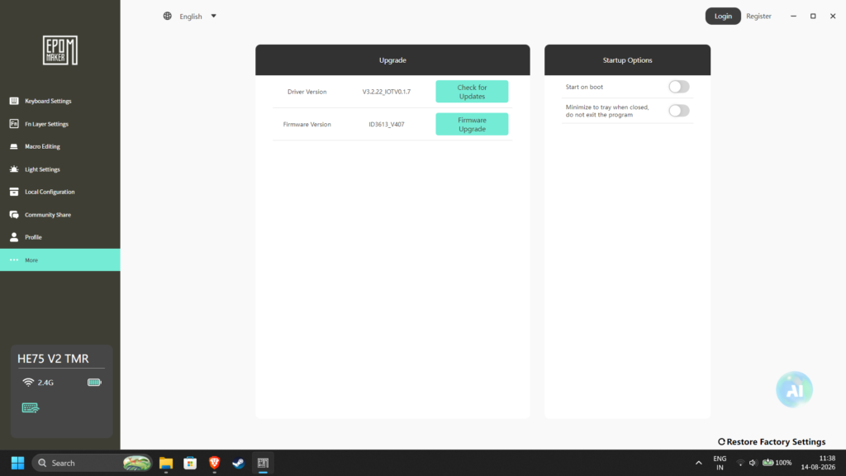
Task: Click the Profile person icon
Action: 14,237
